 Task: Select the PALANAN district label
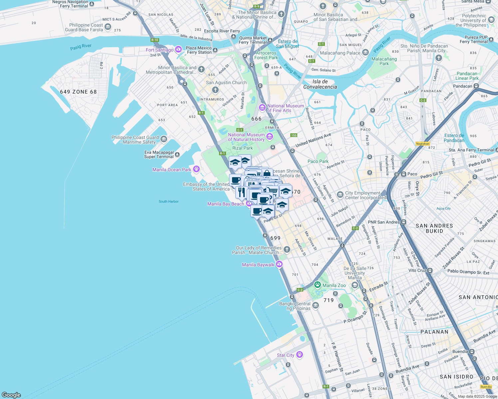pos(434,332)
